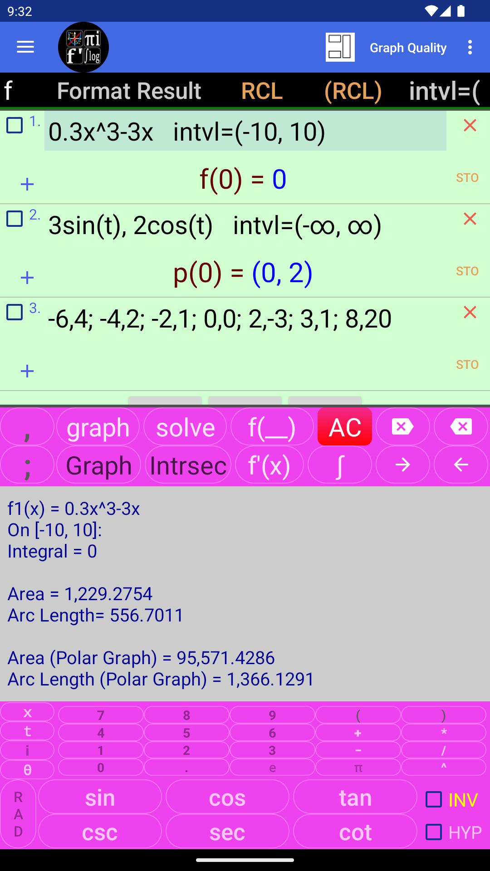Open the hamburger navigation menu
Viewport: 490px width, 871px height.
click(x=25, y=47)
